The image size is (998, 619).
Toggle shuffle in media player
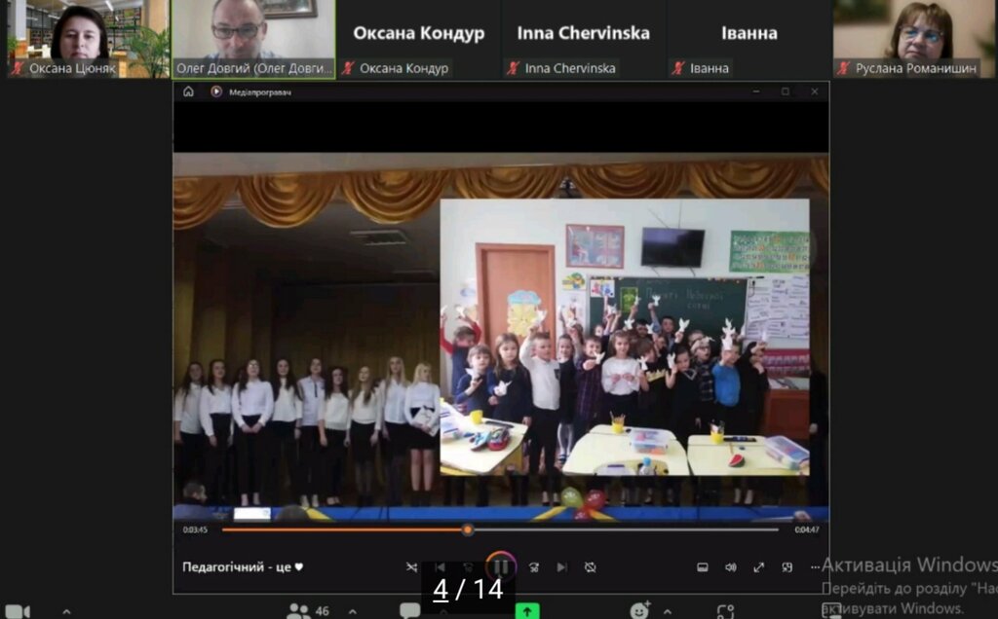click(x=411, y=567)
